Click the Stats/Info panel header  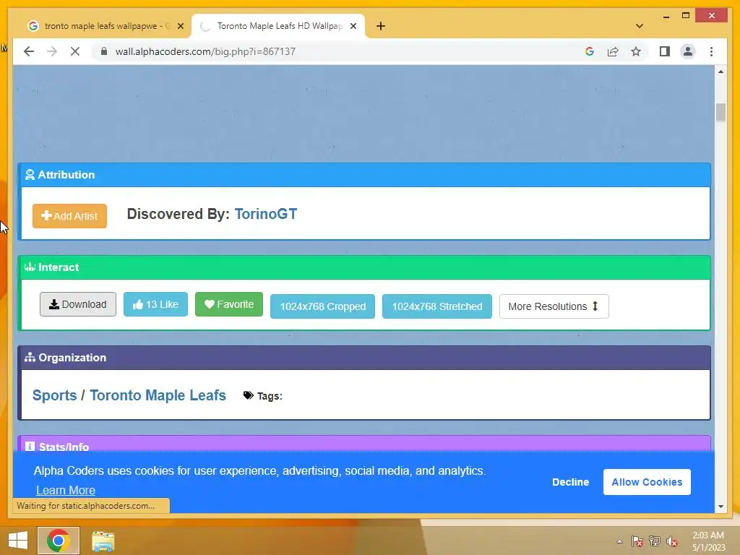coord(364,444)
